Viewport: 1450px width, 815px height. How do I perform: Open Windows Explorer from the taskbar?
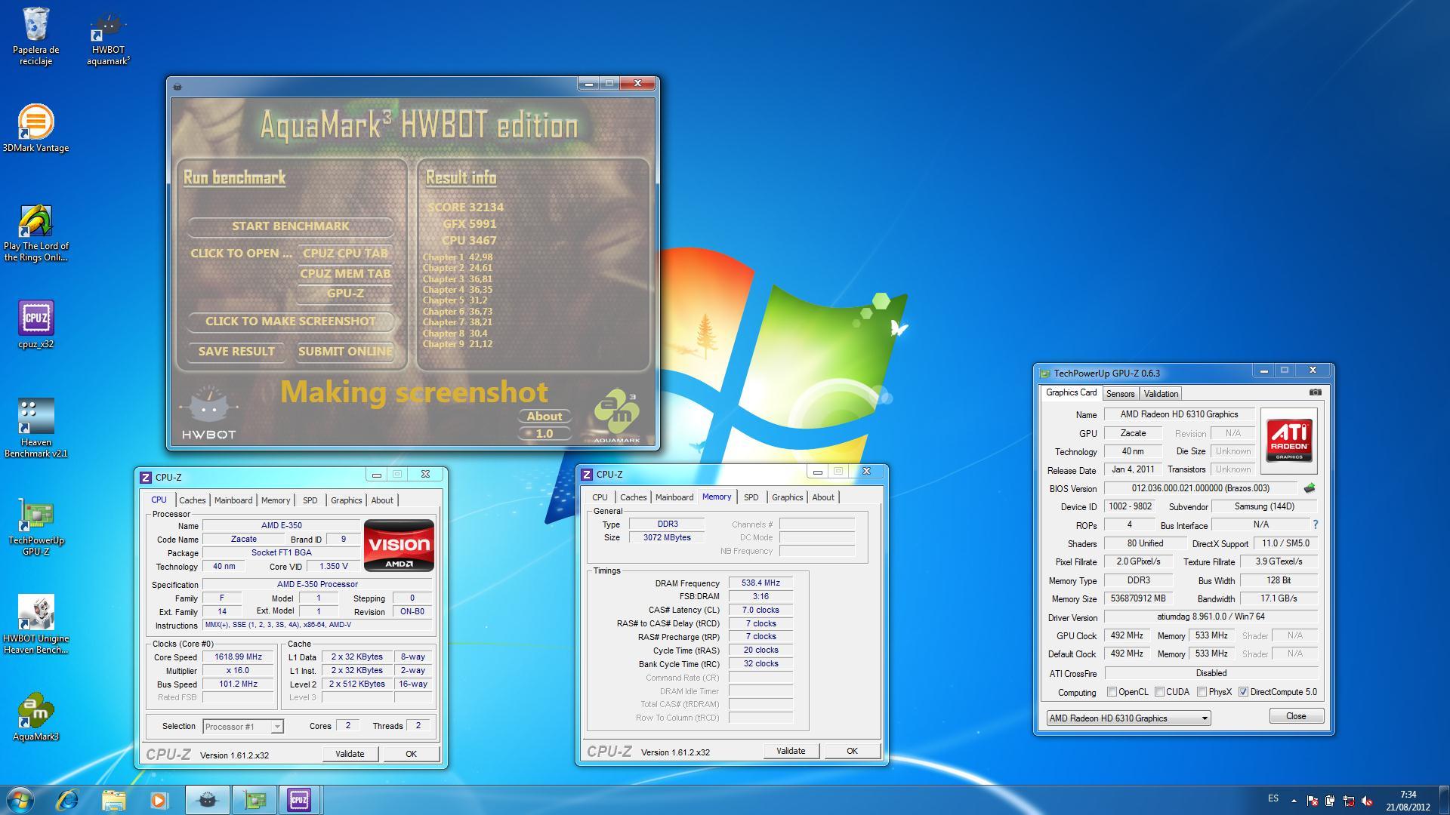(113, 800)
